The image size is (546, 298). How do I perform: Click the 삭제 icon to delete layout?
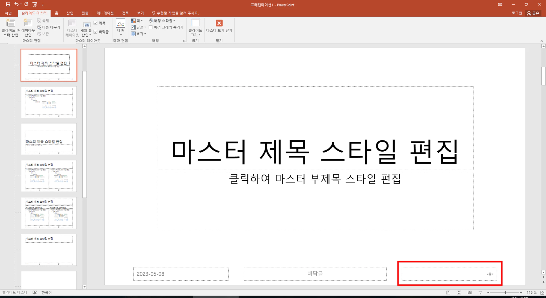[x=43, y=20]
